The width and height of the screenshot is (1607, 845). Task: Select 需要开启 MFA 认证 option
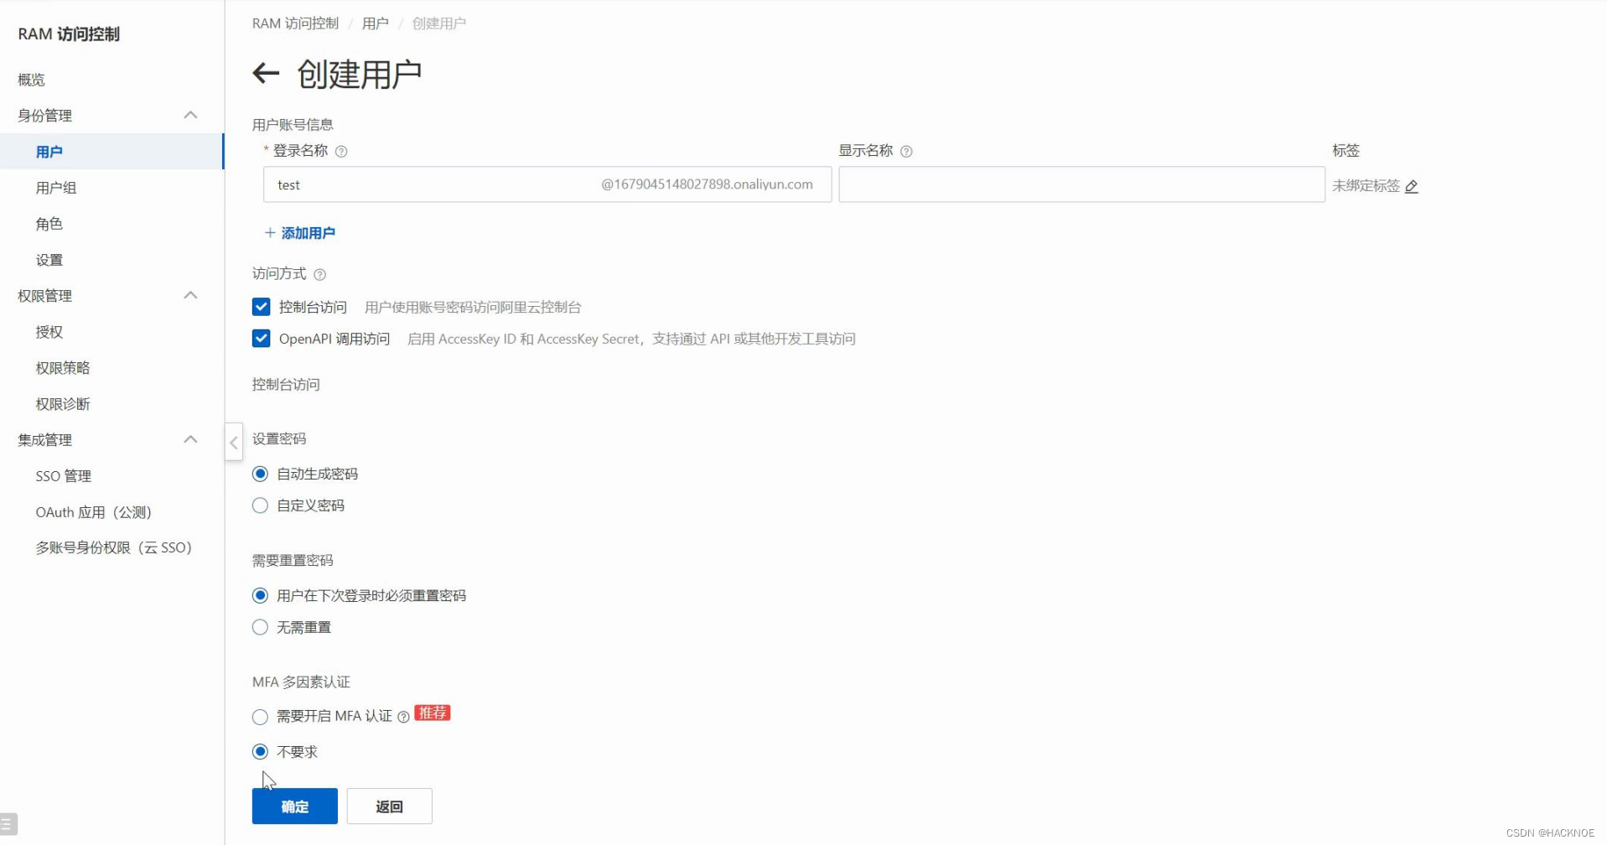pos(260,717)
